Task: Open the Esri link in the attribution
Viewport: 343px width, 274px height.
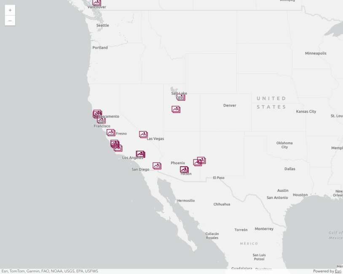Action: (x=338, y=271)
